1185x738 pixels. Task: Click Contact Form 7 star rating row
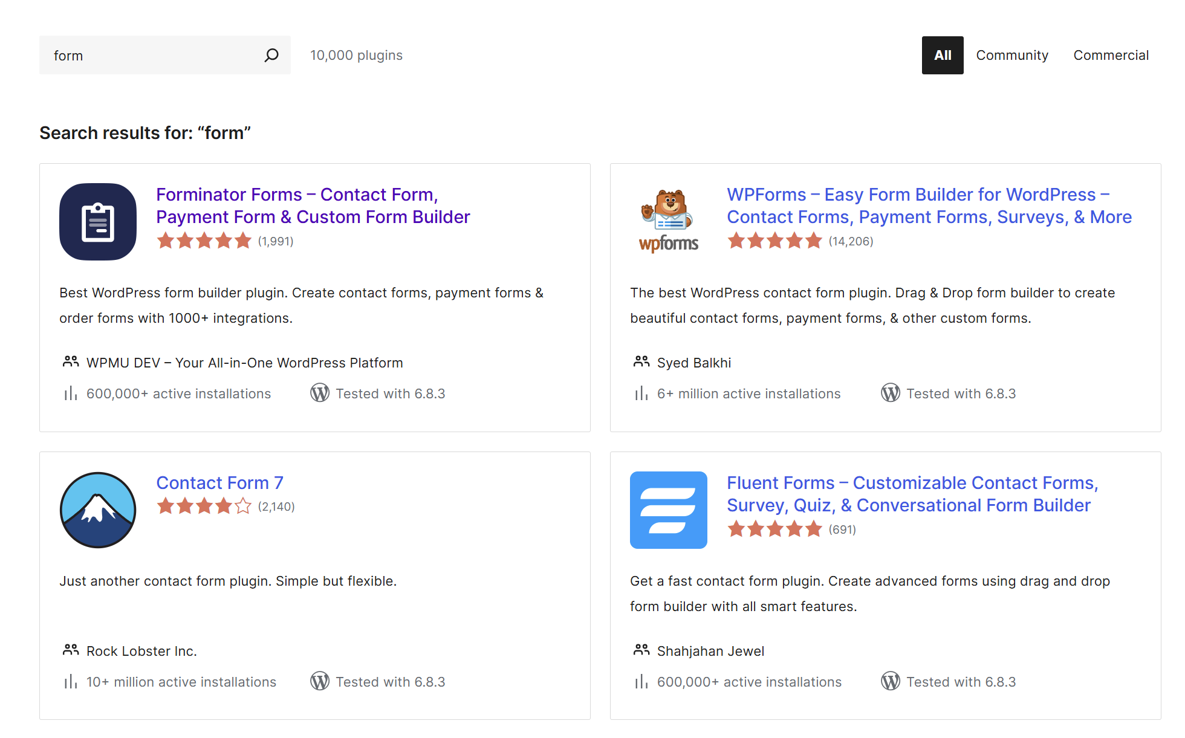click(x=204, y=506)
